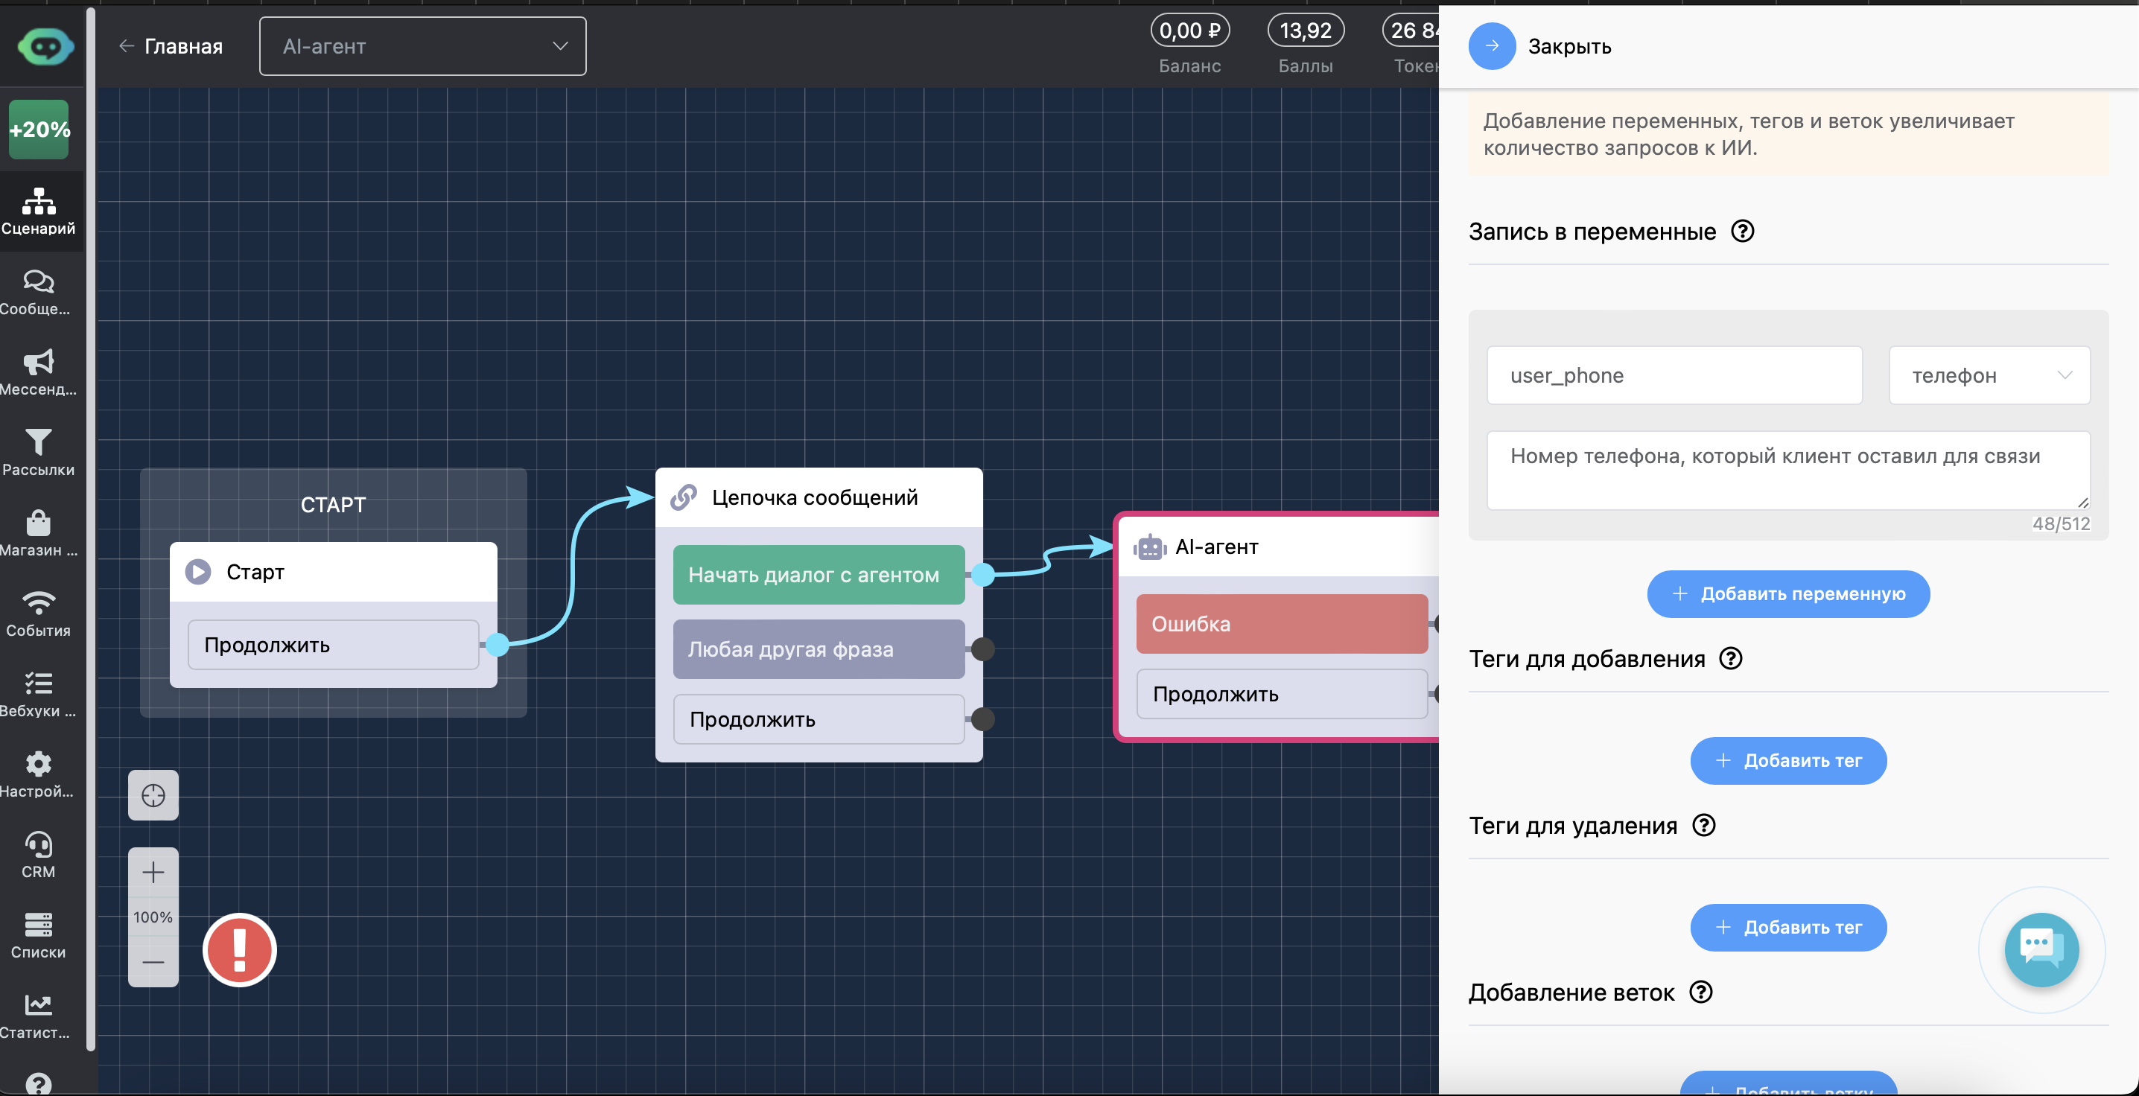Click Добавить тег under Теги для добавления
The height and width of the screenshot is (1096, 2139).
pyautogui.click(x=1789, y=760)
